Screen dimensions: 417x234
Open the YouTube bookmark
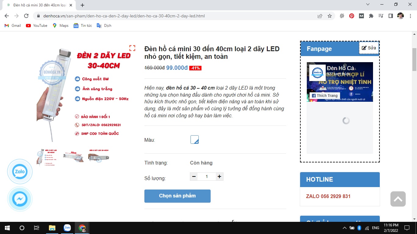click(x=37, y=26)
